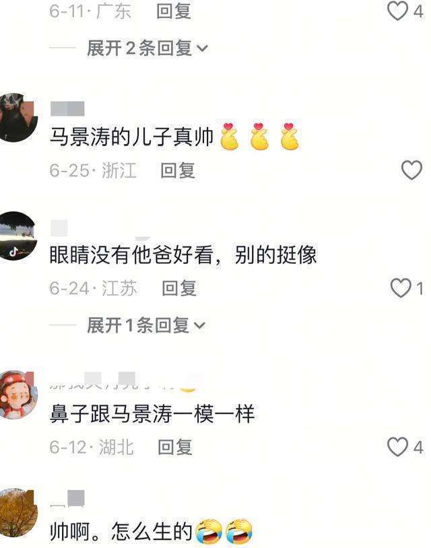Expand 展开1条回复 replies

coord(145,325)
